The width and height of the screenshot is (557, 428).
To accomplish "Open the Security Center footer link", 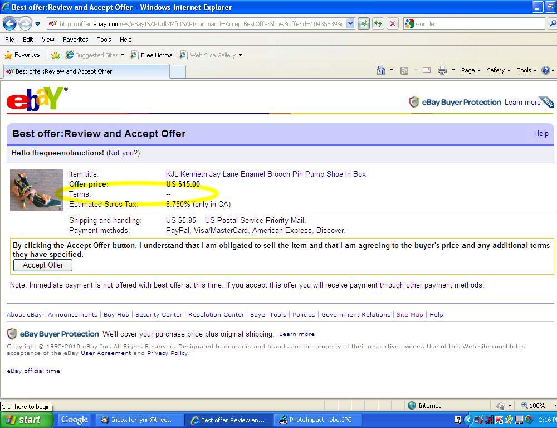I will coord(158,315).
